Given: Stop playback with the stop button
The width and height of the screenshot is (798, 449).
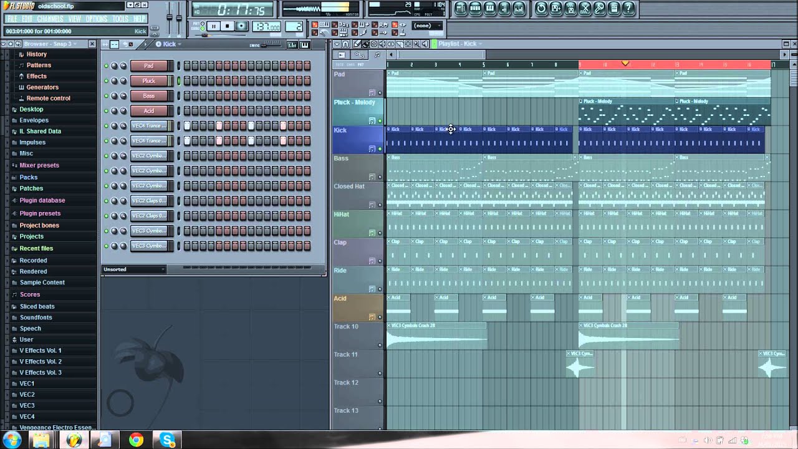Looking at the screenshot, I should [228, 26].
